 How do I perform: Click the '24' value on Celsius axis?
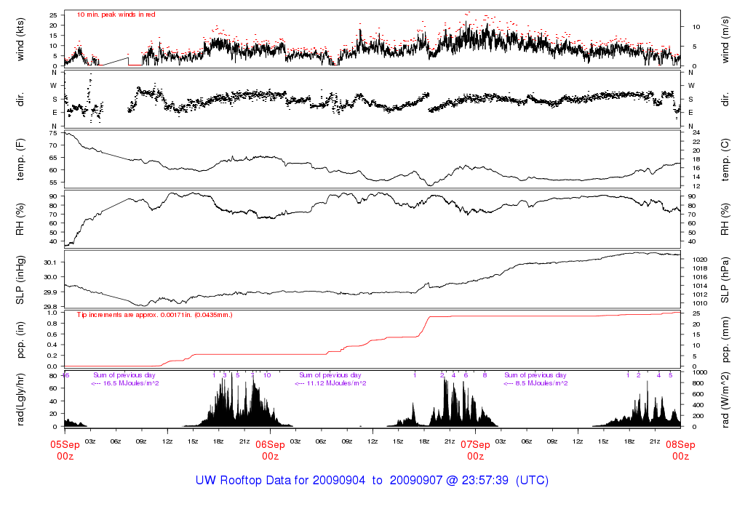696,132
